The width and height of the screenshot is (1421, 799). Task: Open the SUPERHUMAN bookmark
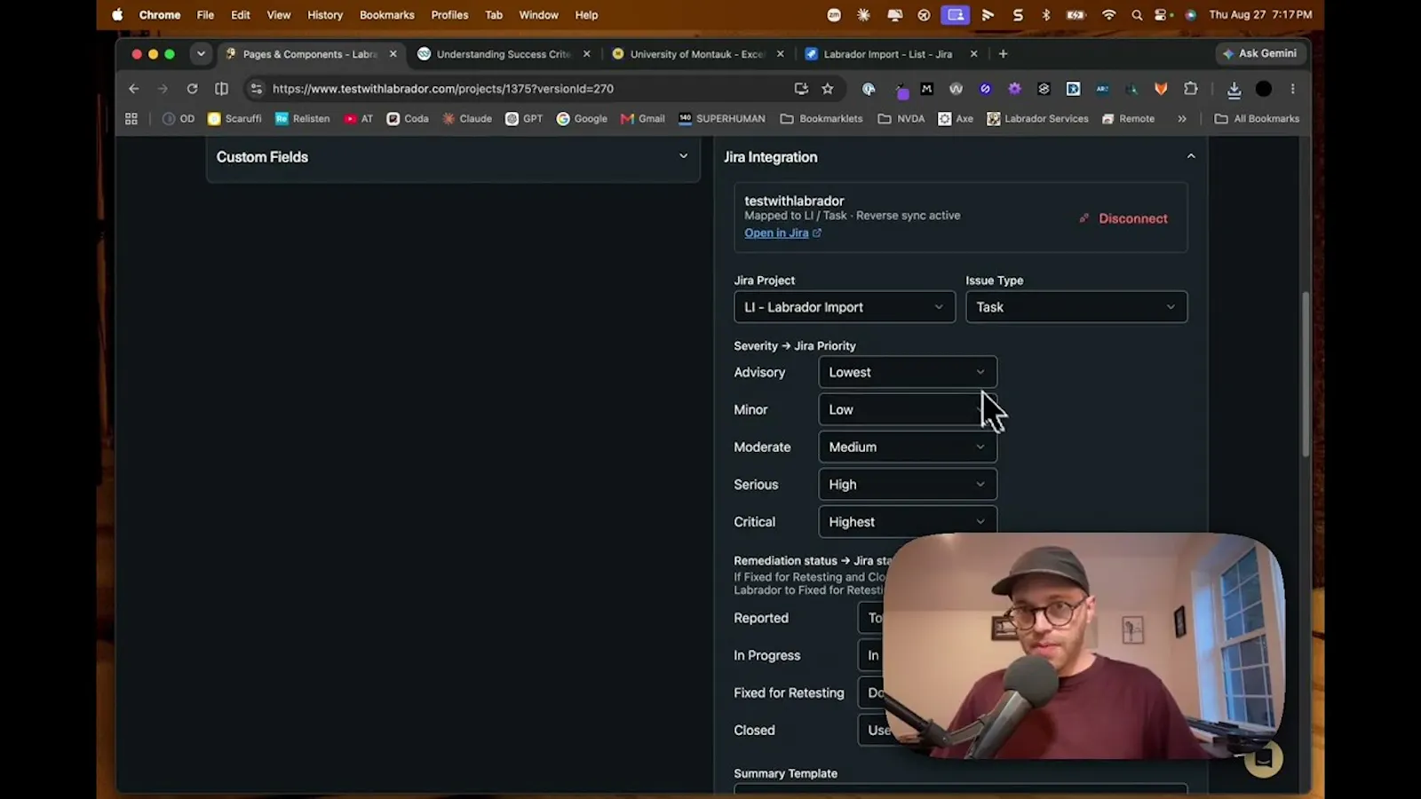721,118
